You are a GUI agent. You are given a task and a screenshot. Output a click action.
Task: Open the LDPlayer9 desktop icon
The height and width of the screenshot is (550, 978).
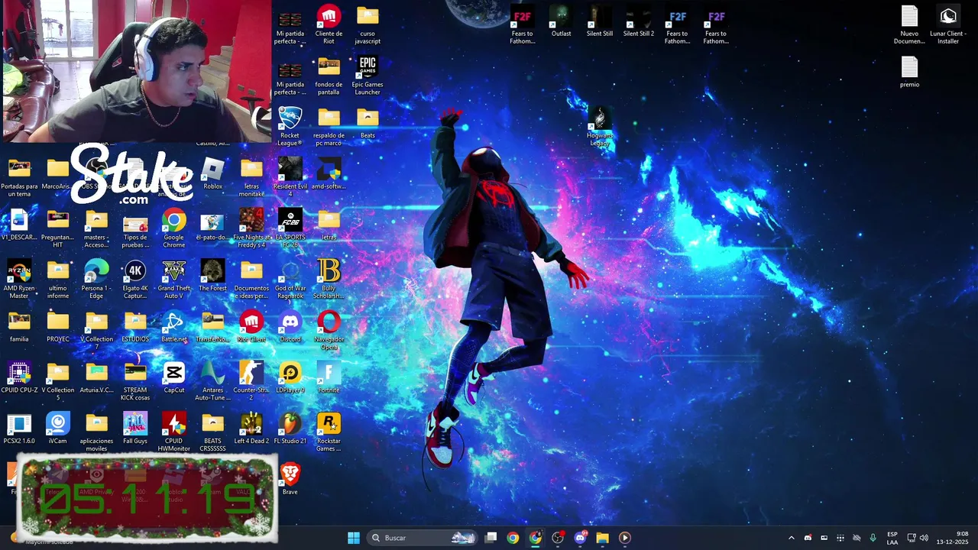pyautogui.click(x=290, y=378)
